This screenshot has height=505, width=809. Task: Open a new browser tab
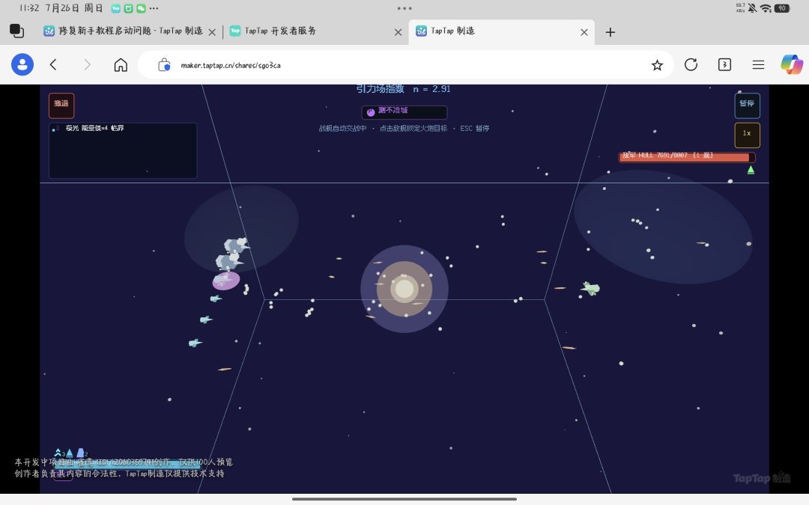[610, 32]
